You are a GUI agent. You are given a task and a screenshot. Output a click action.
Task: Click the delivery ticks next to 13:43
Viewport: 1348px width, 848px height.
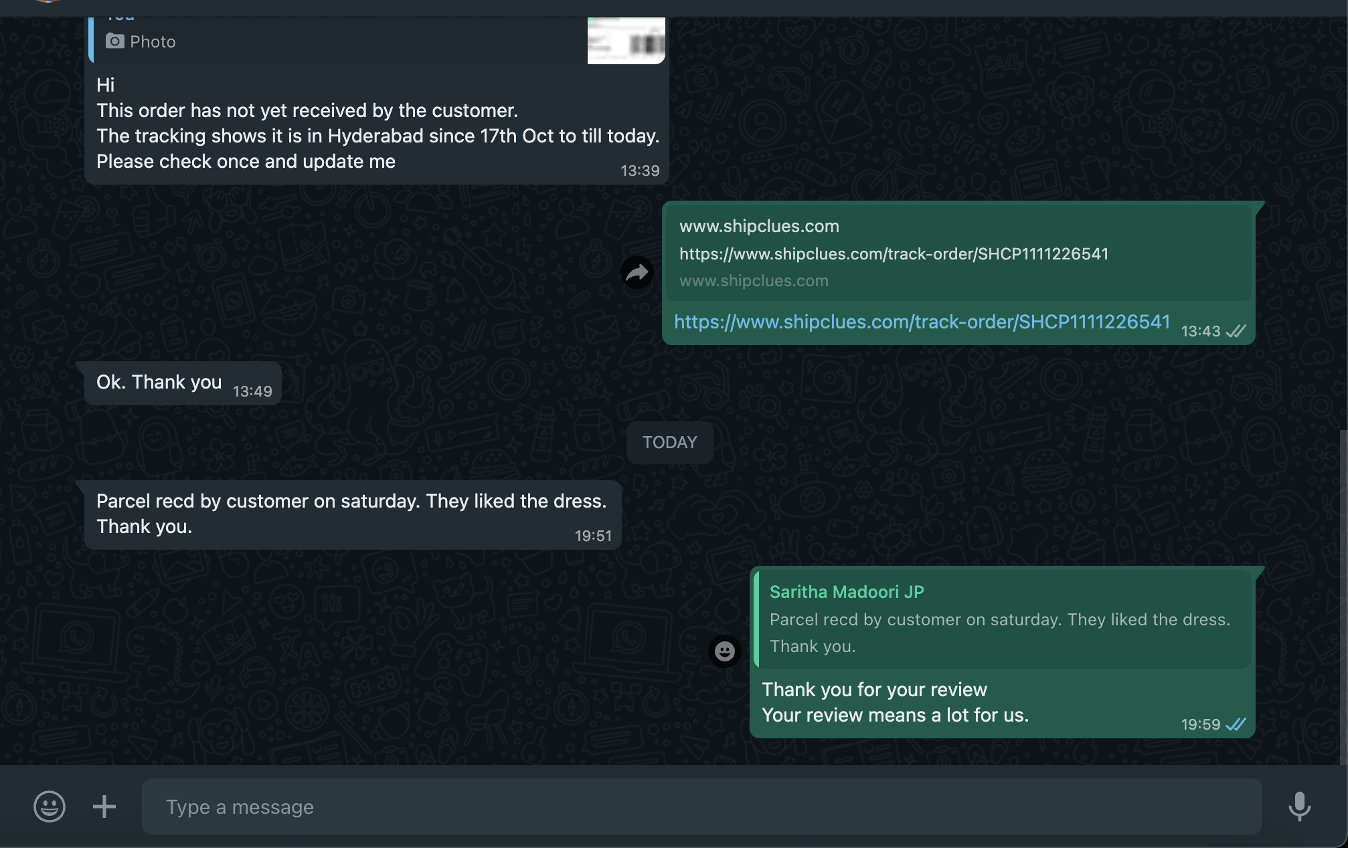pyautogui.click(x=1236, y=331)
